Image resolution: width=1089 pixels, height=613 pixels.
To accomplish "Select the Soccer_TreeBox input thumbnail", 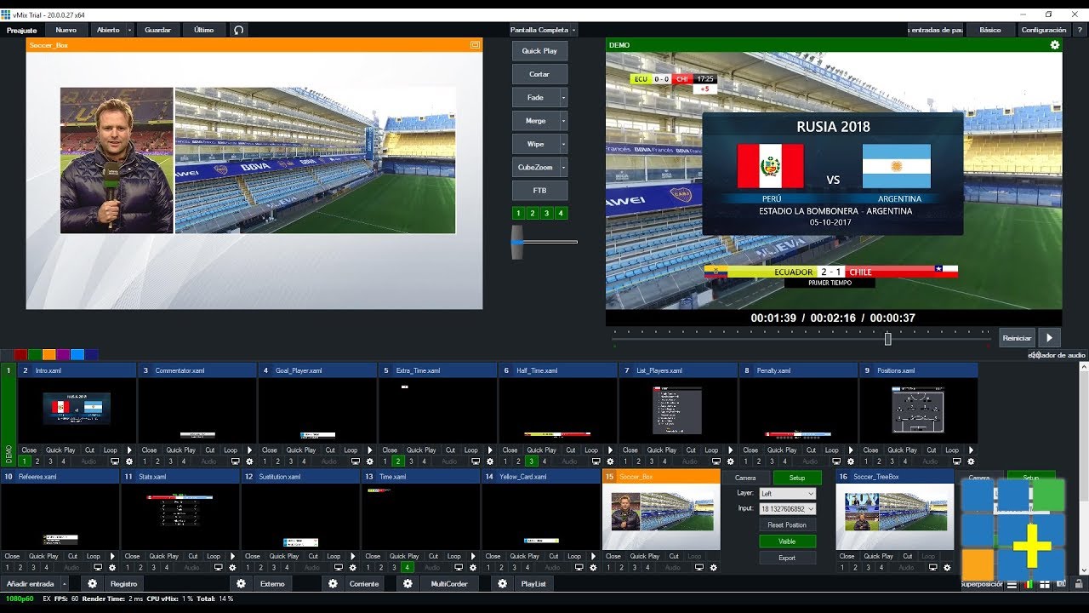I will pos(894,517).
